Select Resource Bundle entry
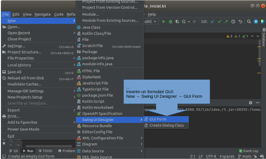 click(110, 126)
